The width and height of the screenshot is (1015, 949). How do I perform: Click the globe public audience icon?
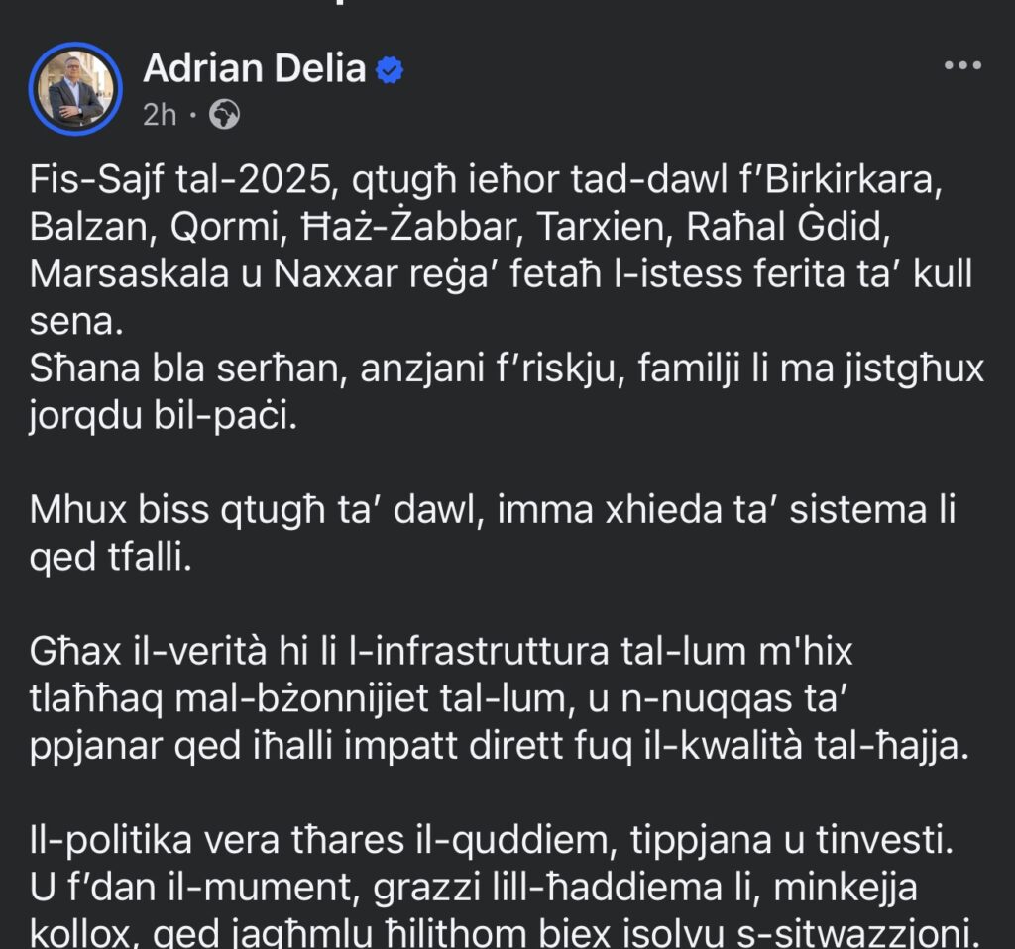225,115
